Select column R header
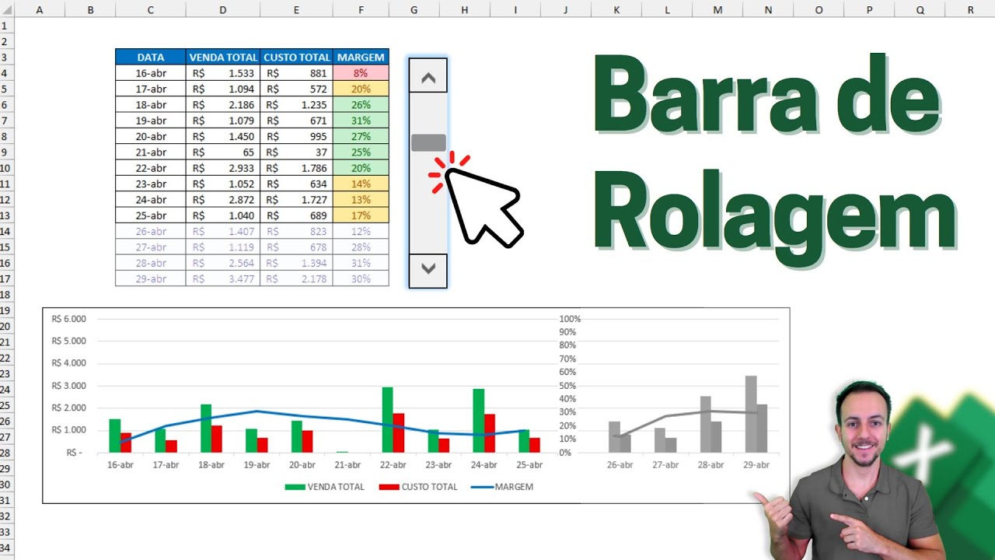Viewport: 995px width, 560px height. click(970, 9)
